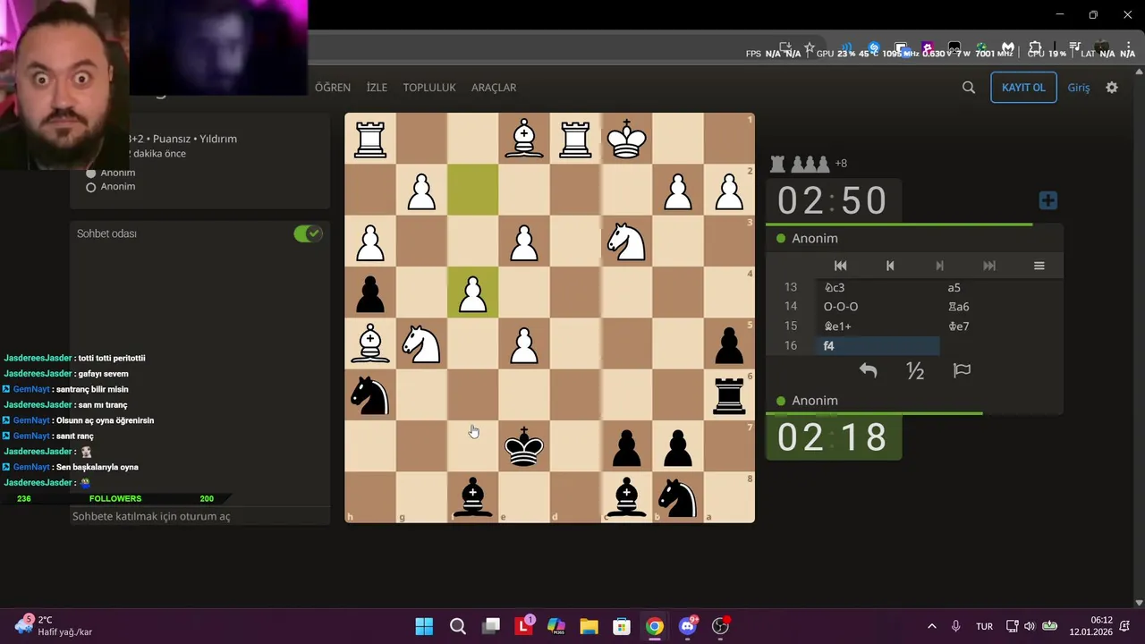Open Task View on taskbar
The width and height of the screenshot is (1145, 644).
click(490, 626)
